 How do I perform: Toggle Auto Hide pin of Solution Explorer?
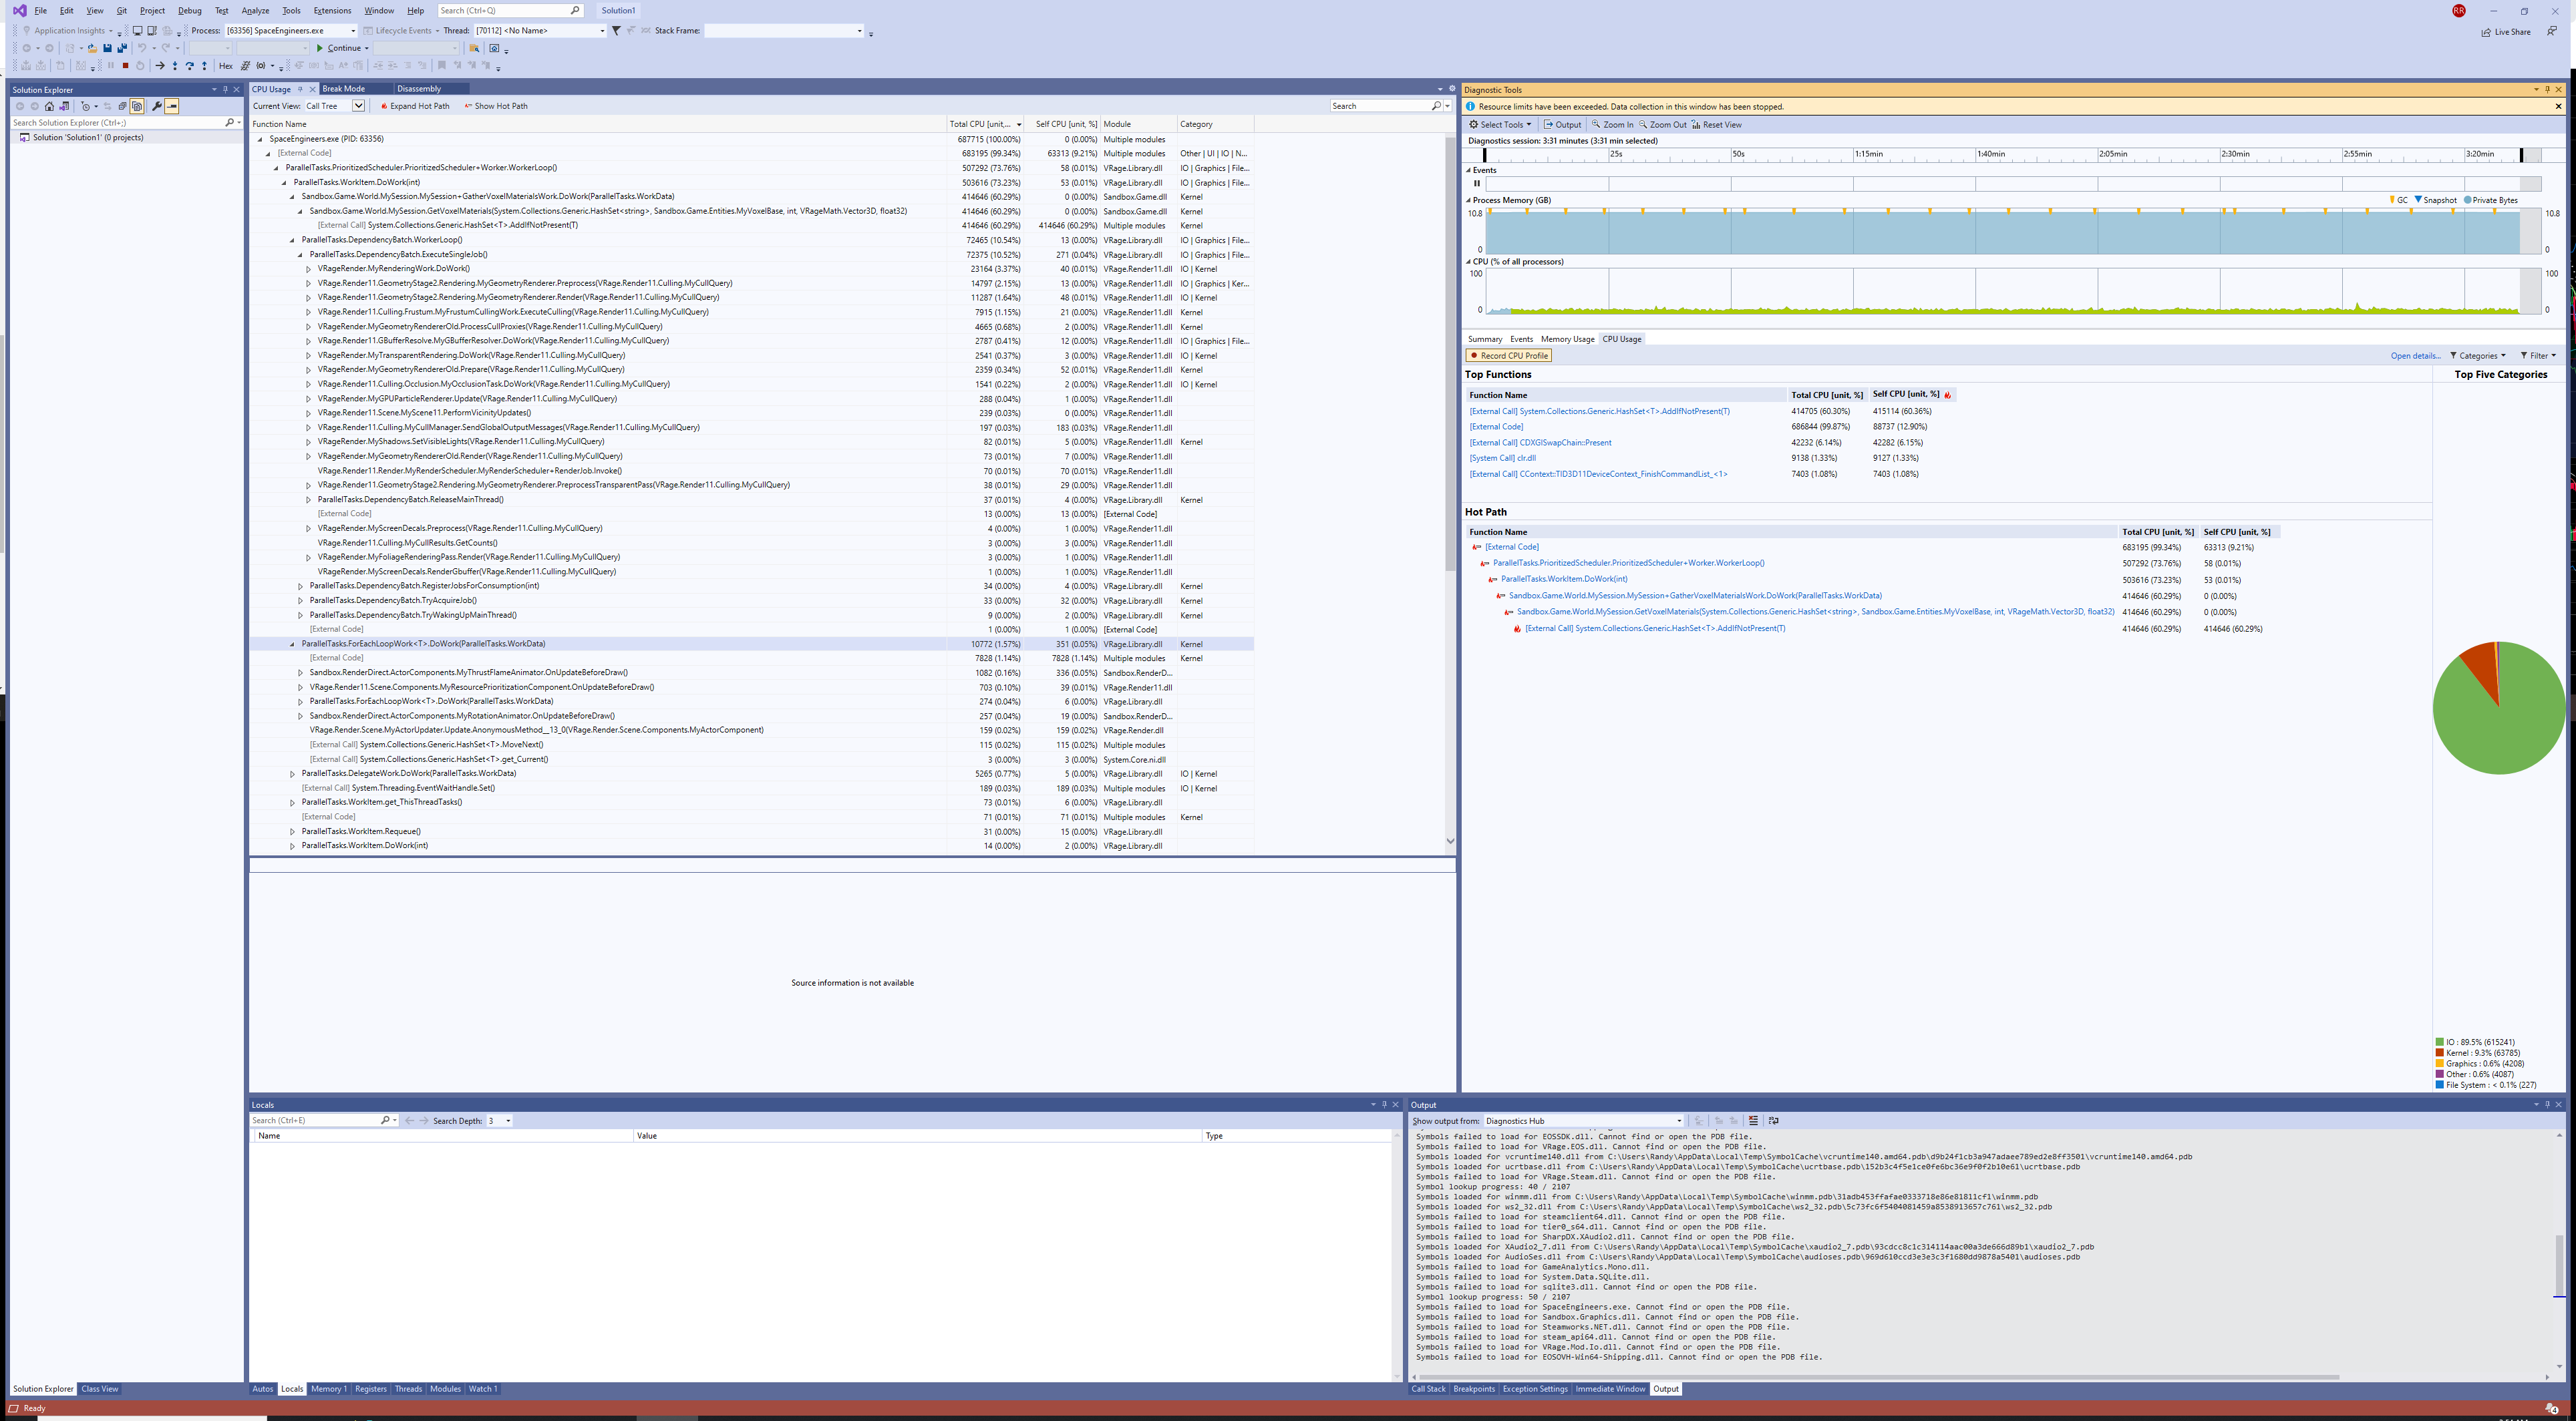coord(225,90)
